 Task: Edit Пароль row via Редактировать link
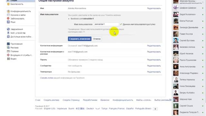tap(154, 60)
